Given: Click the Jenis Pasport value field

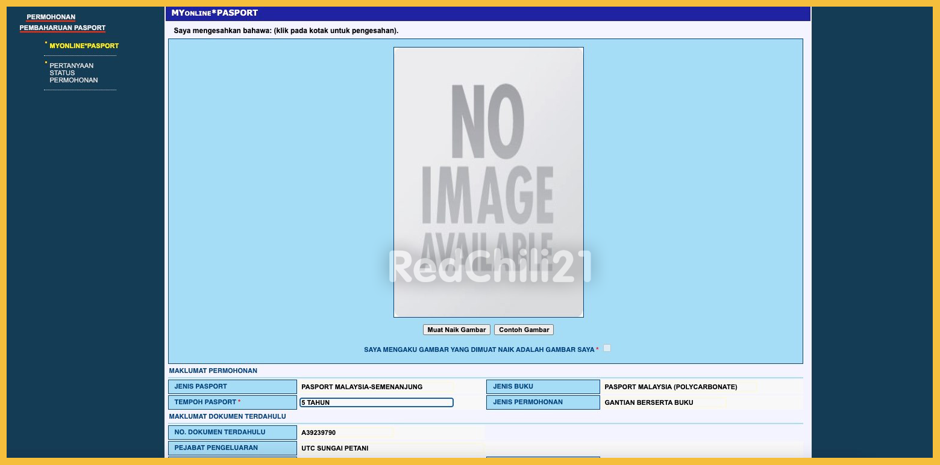Looking at the screenshot, I should click(x=377, y=387).
